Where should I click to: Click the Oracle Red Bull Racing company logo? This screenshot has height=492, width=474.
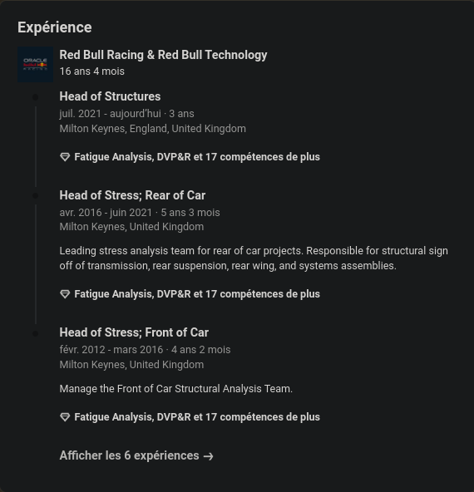(x=35, y=64)
